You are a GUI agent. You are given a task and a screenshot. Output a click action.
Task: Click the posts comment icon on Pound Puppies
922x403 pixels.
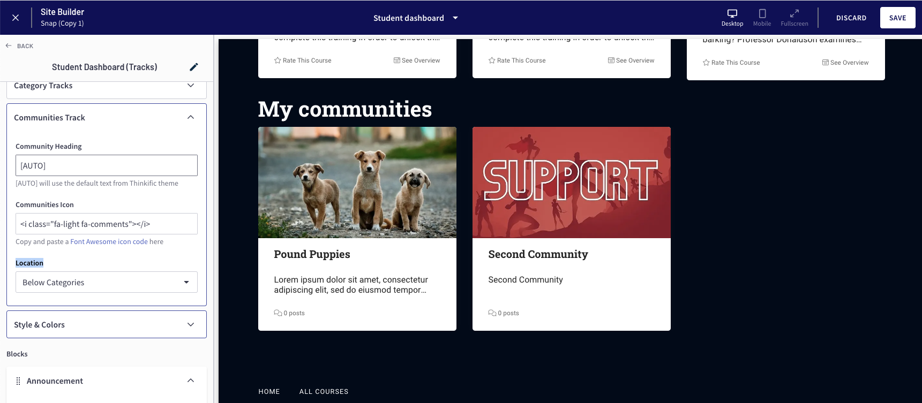coord(278,313)
